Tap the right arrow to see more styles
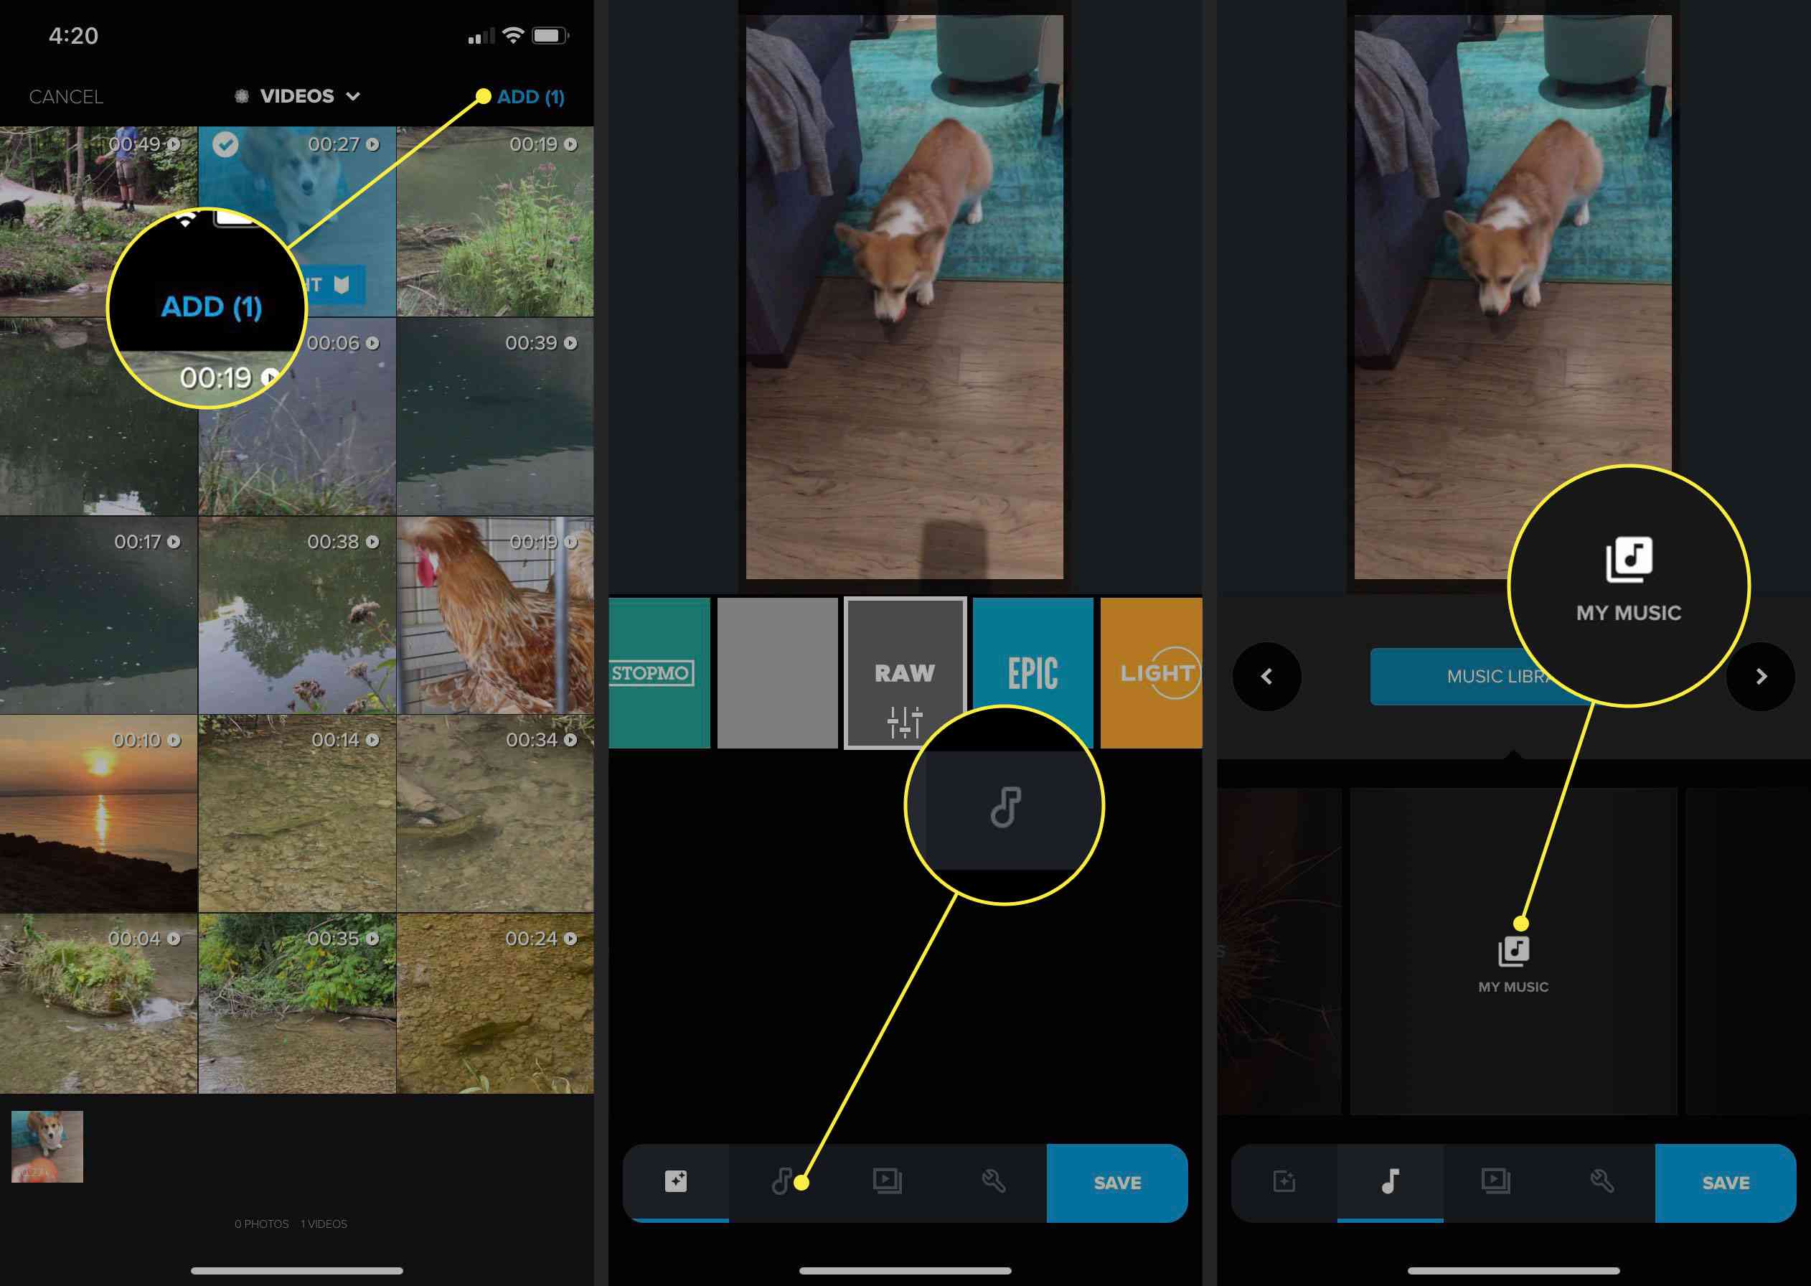Viewport: 1811px width, 1286px height. tap(1762, 677)
